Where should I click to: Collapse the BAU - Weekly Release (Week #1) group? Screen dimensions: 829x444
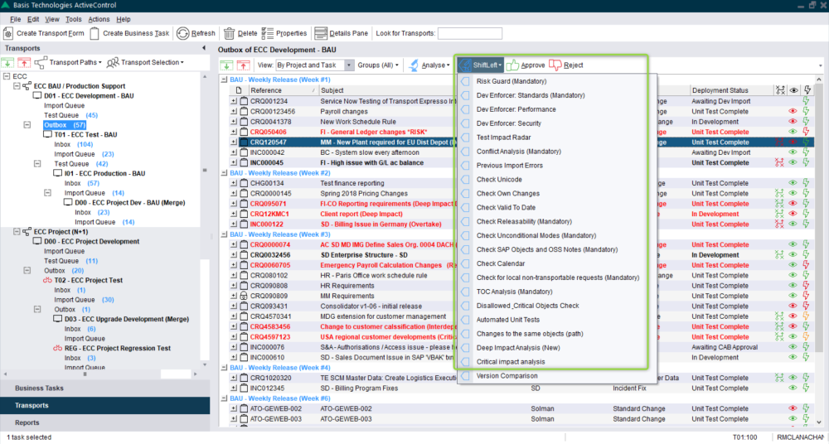click(224, 80)
